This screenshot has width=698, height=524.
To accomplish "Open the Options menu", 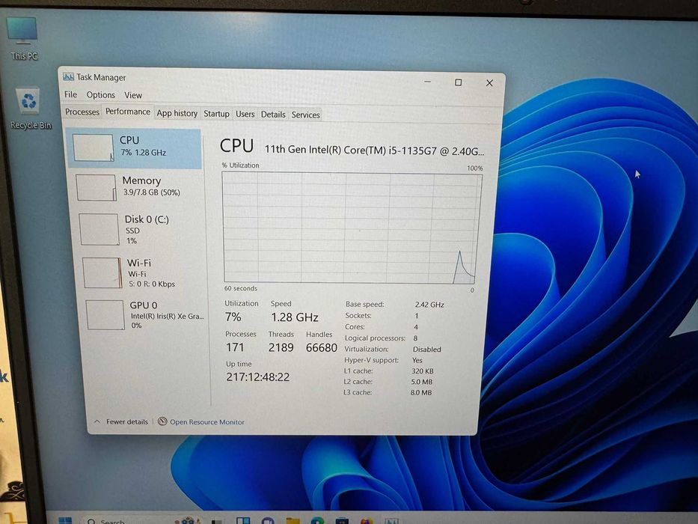I will 100,95.
